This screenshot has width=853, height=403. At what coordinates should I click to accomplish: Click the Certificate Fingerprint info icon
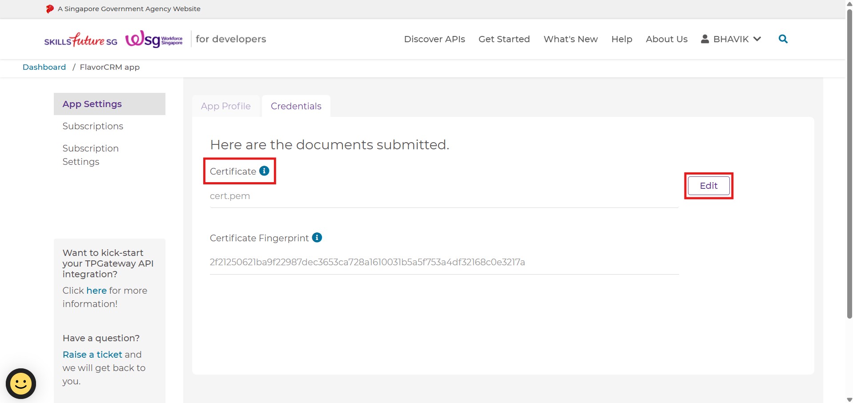[317, 238]
